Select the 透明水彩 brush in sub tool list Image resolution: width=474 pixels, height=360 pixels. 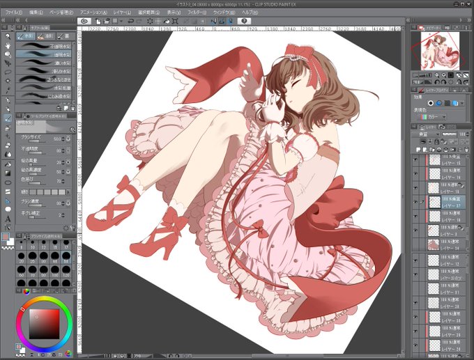(x=43, y=54)
